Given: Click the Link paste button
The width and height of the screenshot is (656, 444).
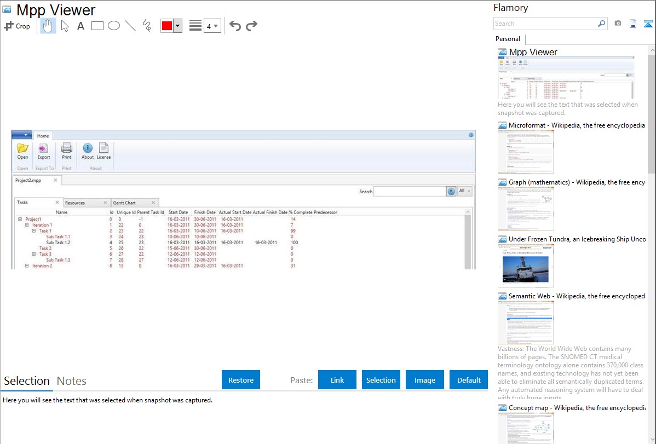Looking at the screenshot, I should pyautogui.click(x=337, y=380).
